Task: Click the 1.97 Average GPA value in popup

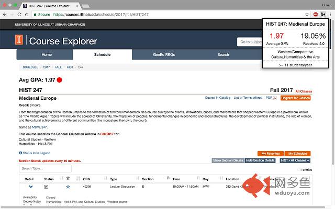Action: (276, 36)
